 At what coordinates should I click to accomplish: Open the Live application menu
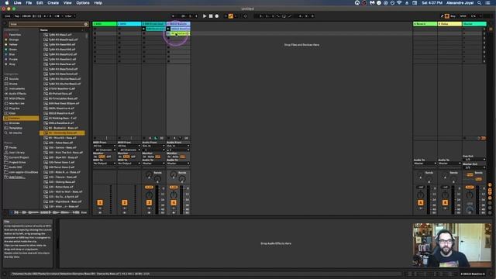(x=17, y=3)
